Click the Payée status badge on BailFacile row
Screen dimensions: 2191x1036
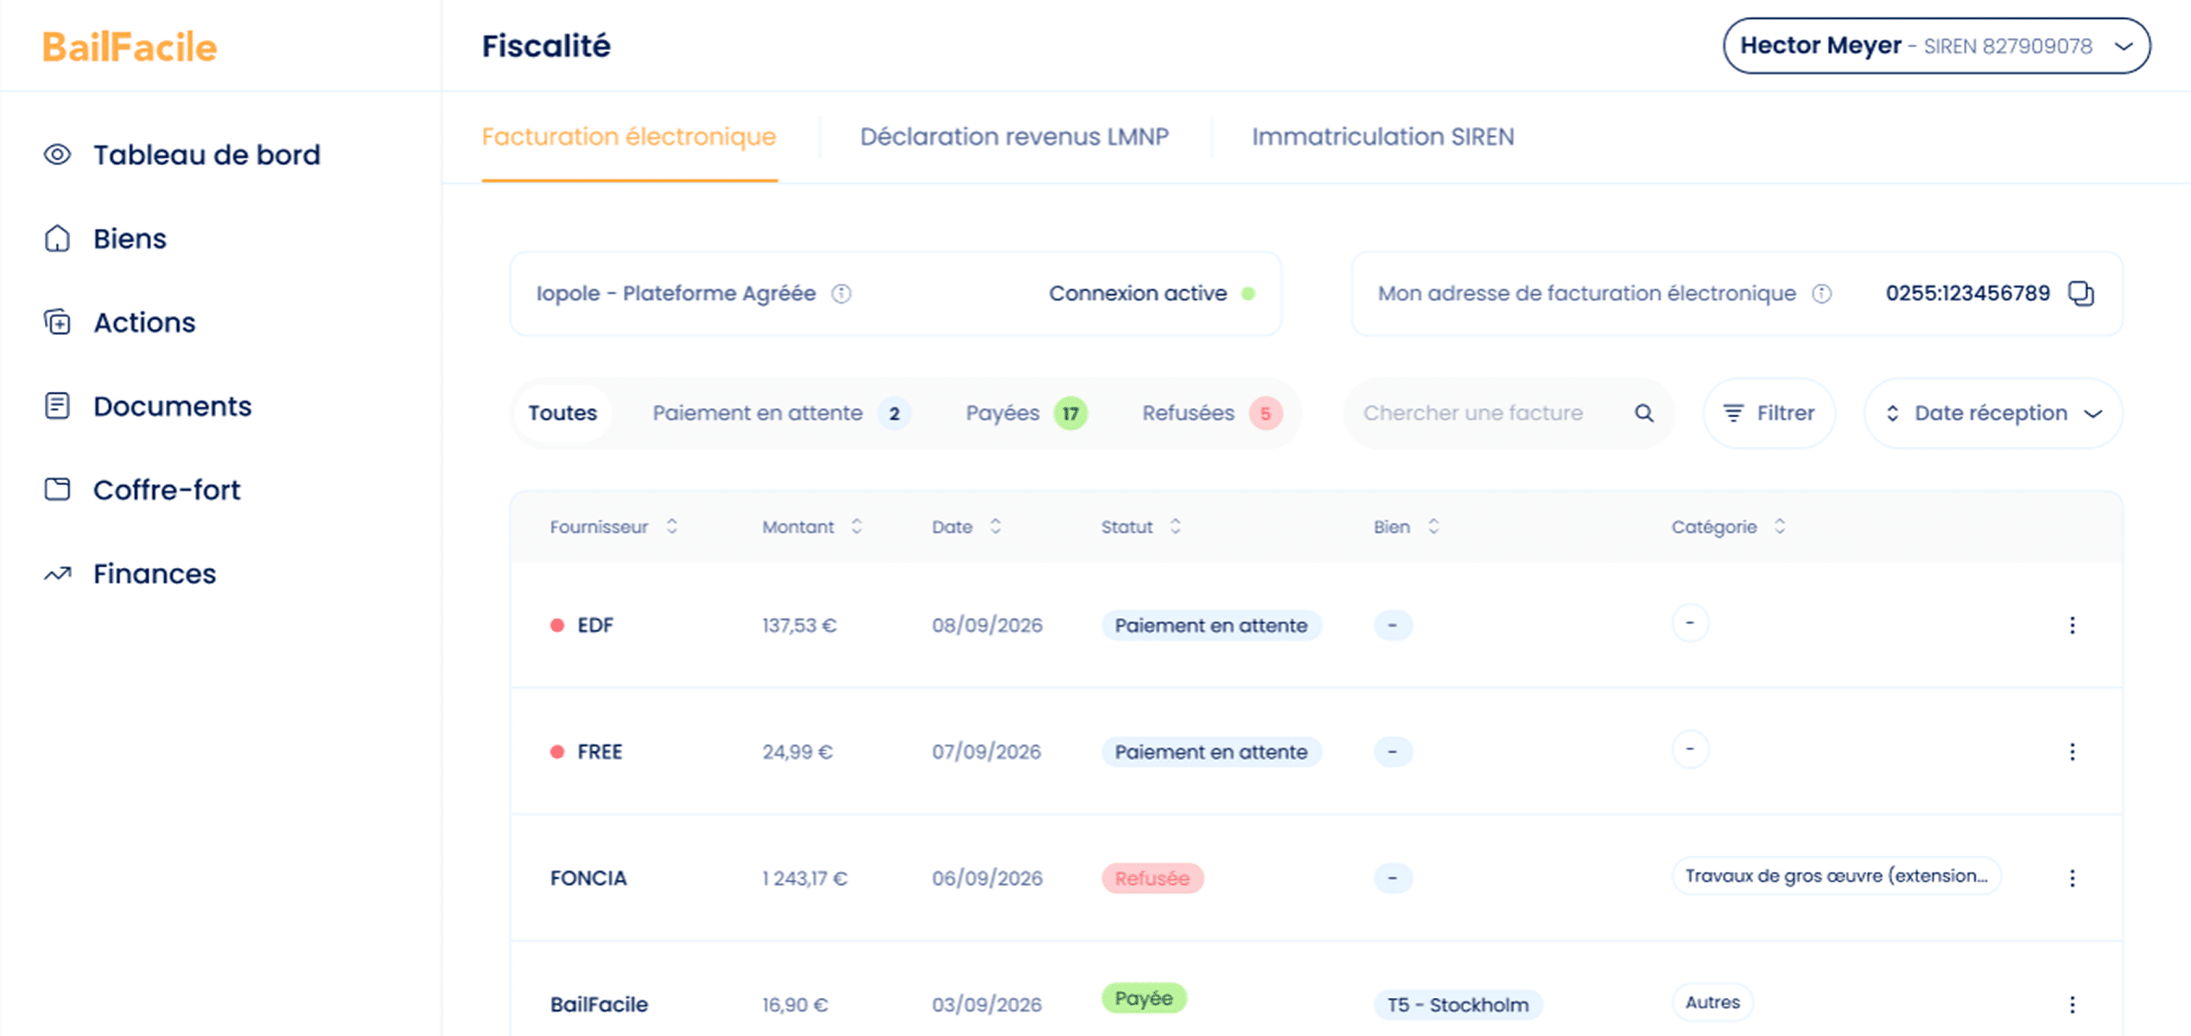(x=1144, y=999)
